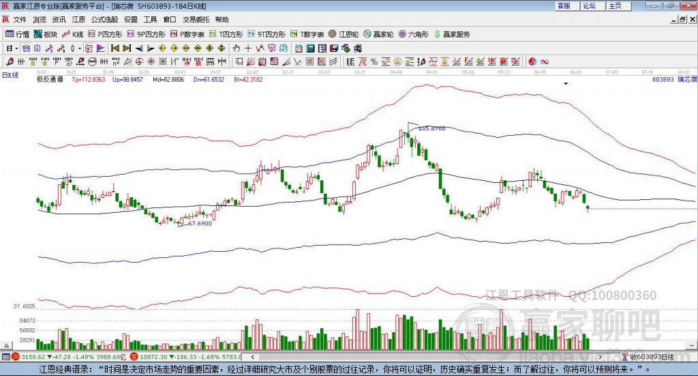Image resolution: width=698 pixels, height=376 pixels.
Task: Select the red crosshair circle target tool
Action: click(x=139, y=61)
